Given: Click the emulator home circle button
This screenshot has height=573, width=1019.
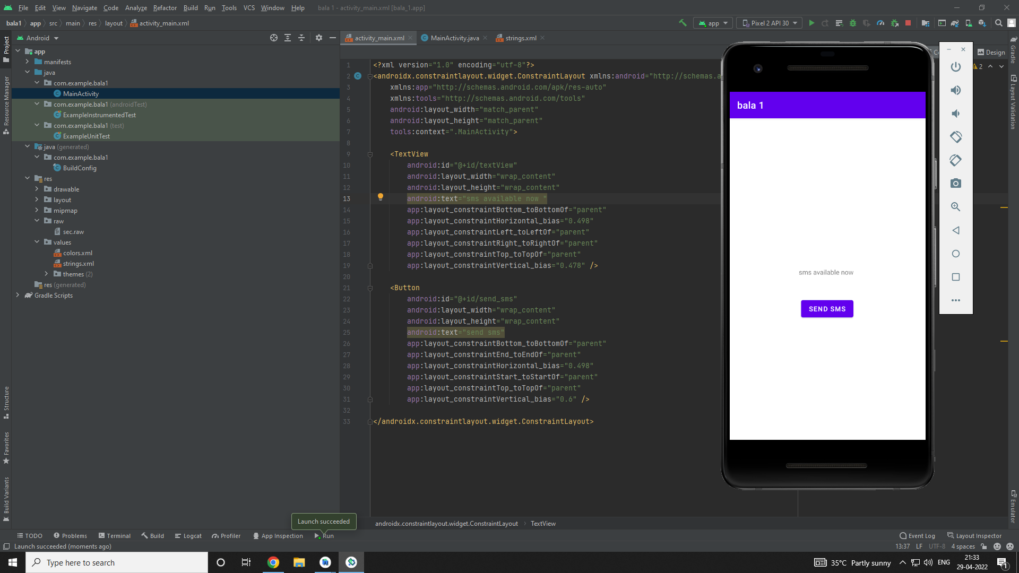Looking at the screenshot, I should point(956,254).
